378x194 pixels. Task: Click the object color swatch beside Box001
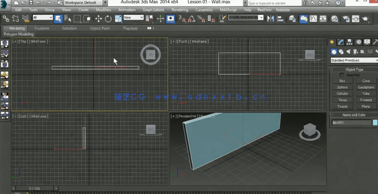point(375,122)
